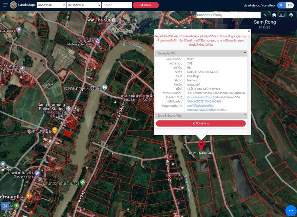The image size is (297, 217).
Task: Switch language to TH
Action: pos(281,5)
